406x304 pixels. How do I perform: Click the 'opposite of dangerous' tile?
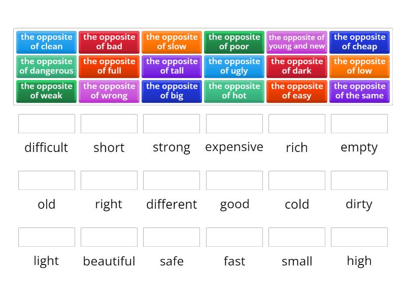tap(46, 66)
